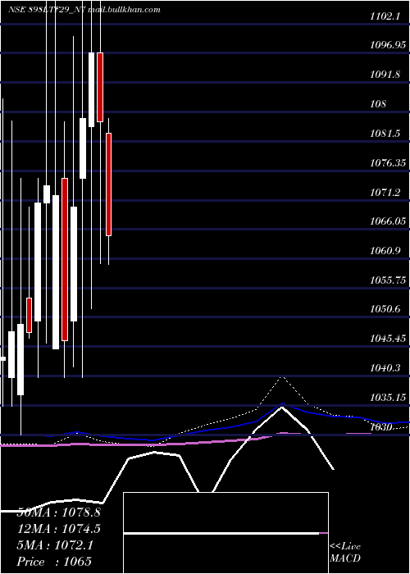Click the 1071.2 price axis label
This screenshot has width=410, height=574.
pos(385,192)
